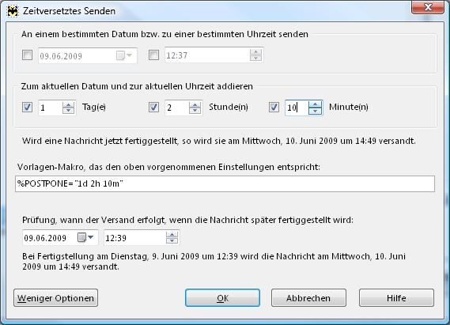Image resolution: width=450 pixels, height=325 pixels.
Task: Click The Bat! icon in title bar
Action: click(13, 11)
